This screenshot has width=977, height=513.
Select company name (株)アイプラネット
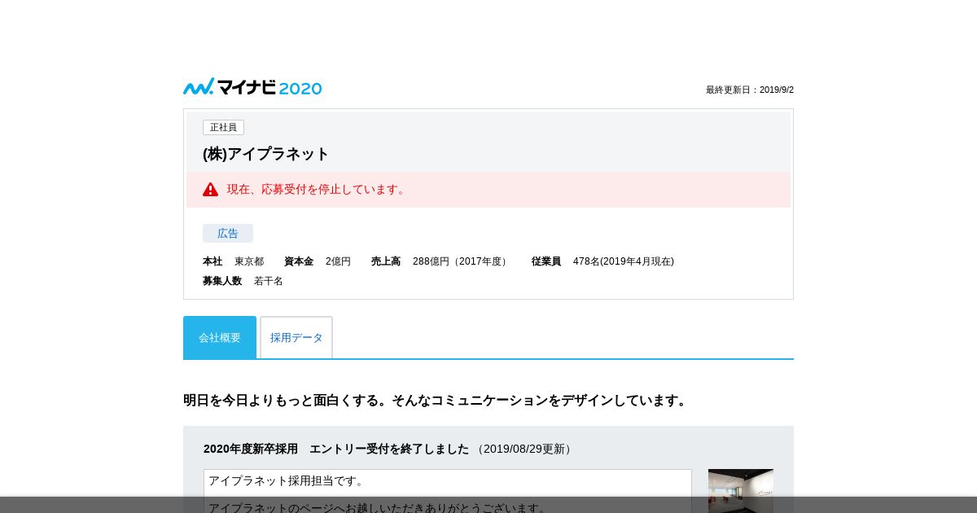[266, 154]
